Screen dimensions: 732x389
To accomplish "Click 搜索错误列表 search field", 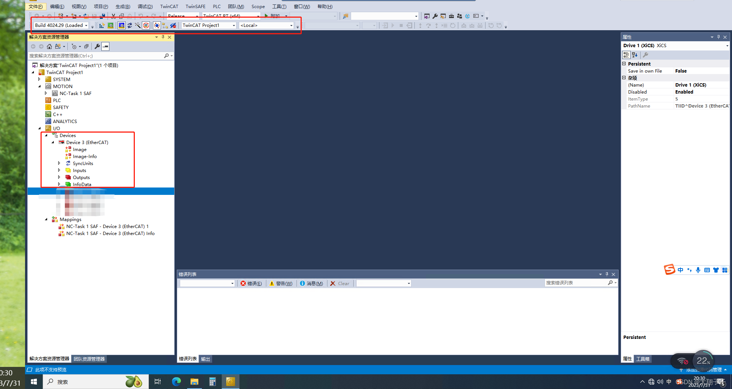I will (x=576, y=283).
